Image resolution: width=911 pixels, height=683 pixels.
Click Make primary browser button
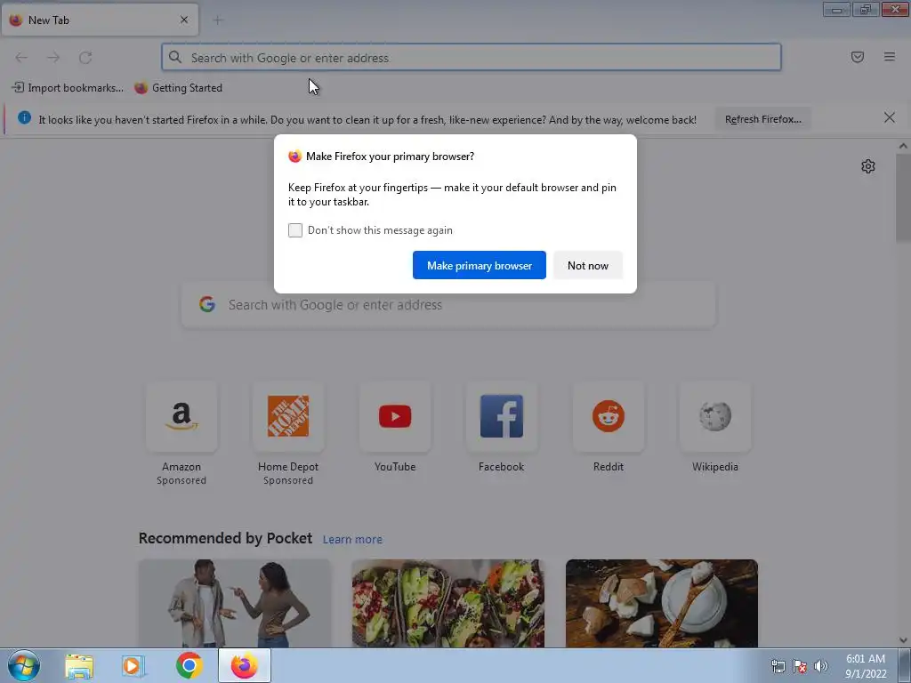tap(480, 265)
